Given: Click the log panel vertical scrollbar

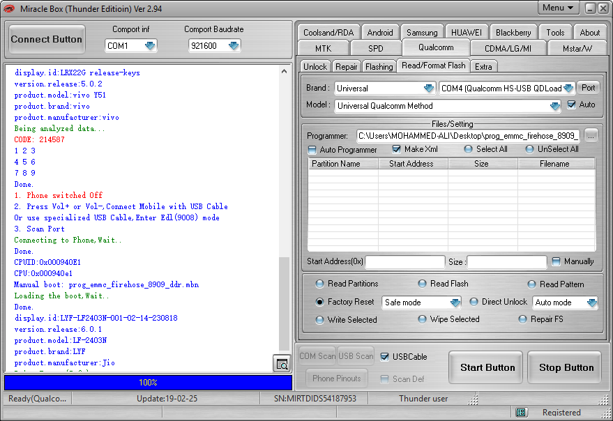Looking at the screenshot, I should 285,304.
